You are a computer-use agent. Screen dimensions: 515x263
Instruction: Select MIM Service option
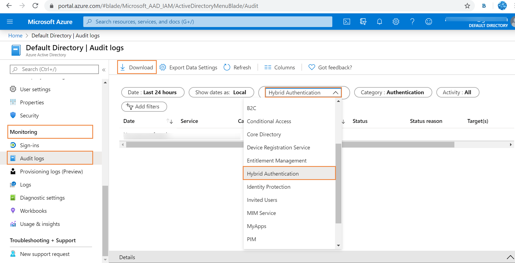click(289, 213)
